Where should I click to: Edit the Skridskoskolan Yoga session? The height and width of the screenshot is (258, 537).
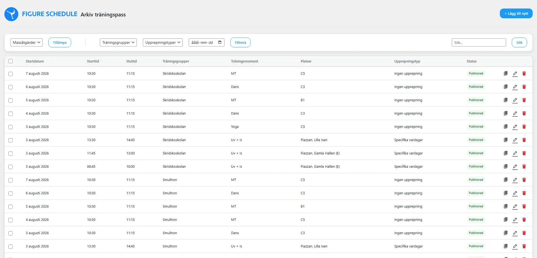515,127
